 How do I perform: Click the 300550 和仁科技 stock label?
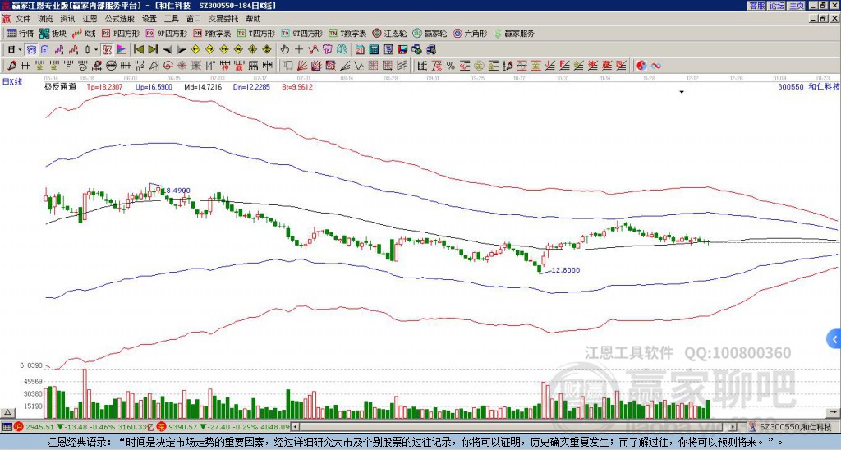(809, 86)
